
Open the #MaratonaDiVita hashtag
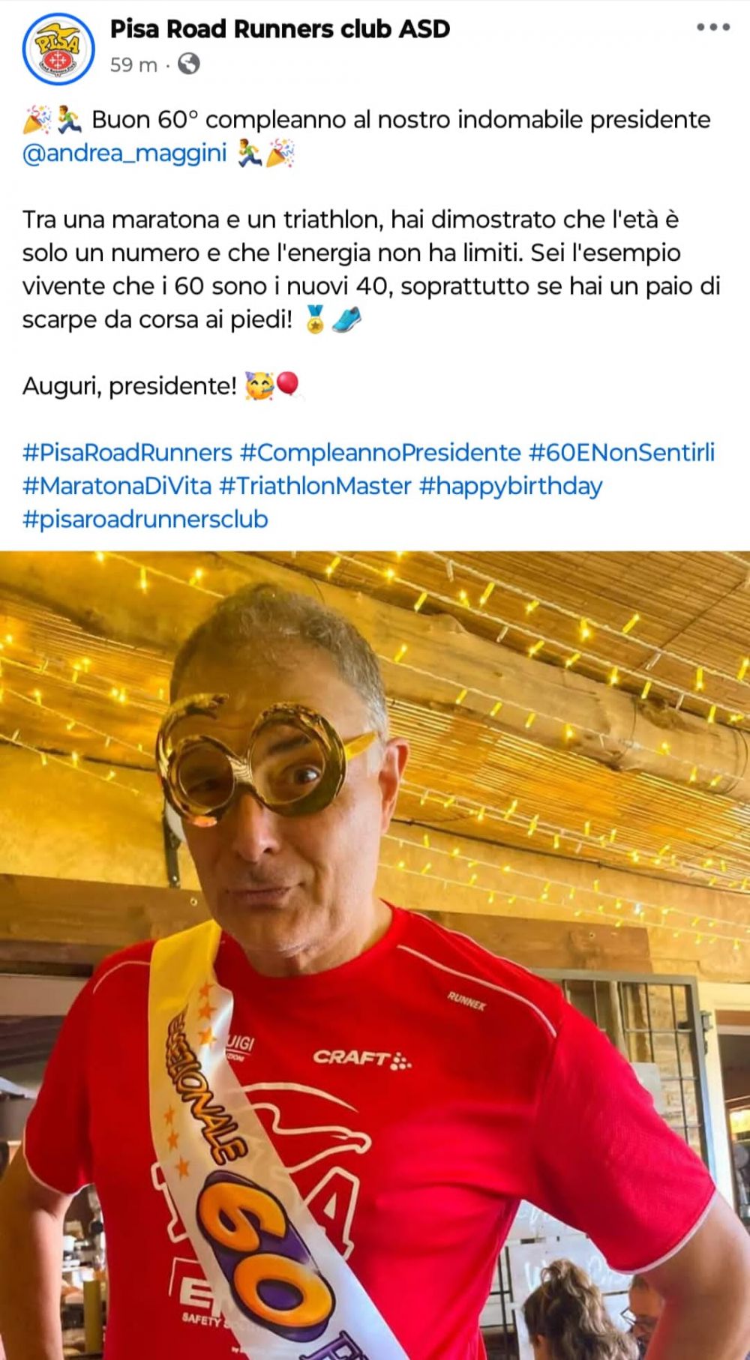[117, 486]
